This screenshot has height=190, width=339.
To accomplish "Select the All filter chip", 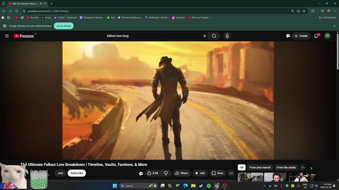I will [242, 168].
